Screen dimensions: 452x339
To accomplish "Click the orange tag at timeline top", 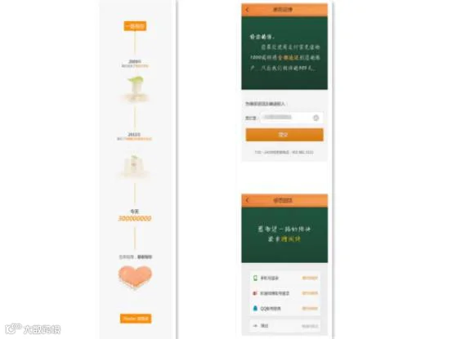I will [x=135, y=26].
